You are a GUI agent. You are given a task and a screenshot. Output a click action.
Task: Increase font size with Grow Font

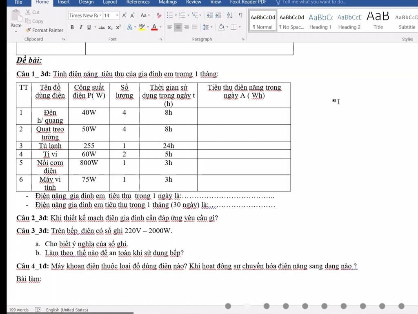point(124,15)
